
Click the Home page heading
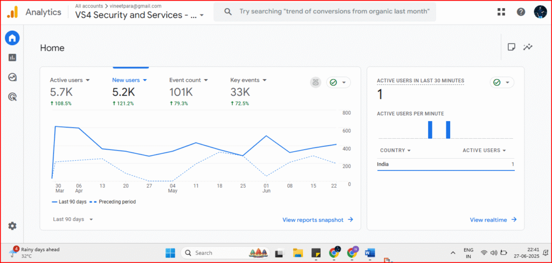point(52,48)
